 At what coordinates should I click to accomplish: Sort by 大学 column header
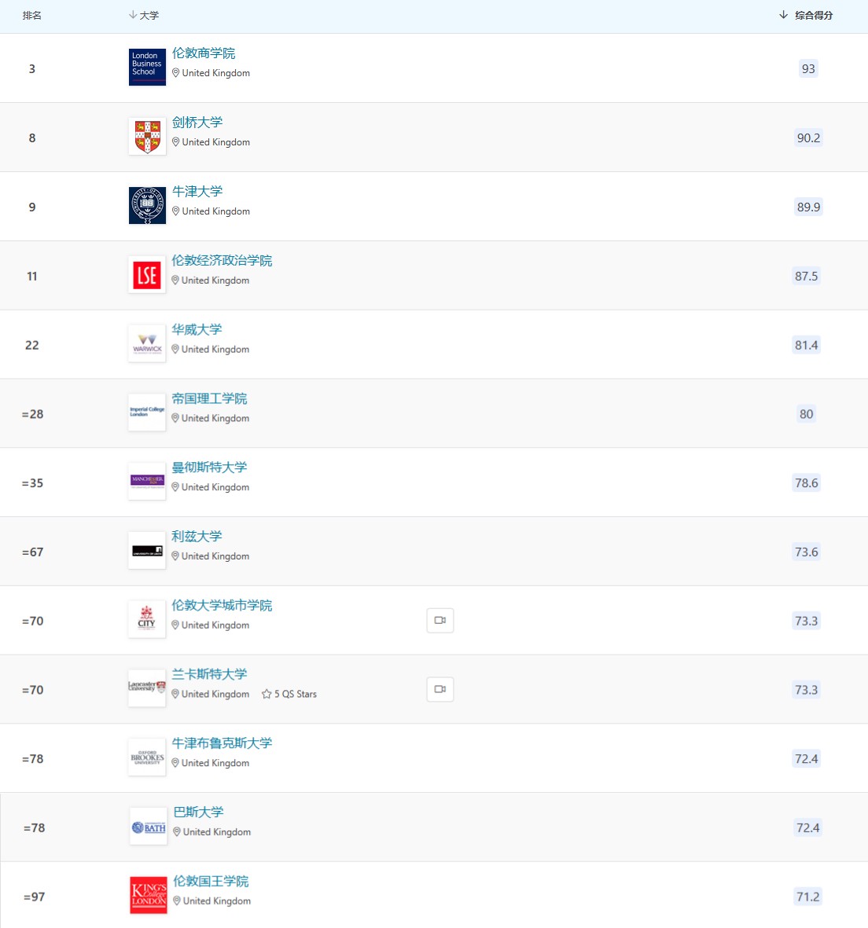[x=144, y=16]
